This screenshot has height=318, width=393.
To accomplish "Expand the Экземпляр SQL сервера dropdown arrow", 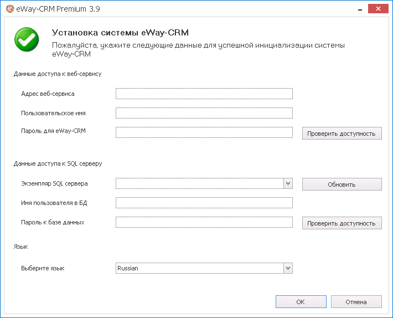I will [288, 183].
